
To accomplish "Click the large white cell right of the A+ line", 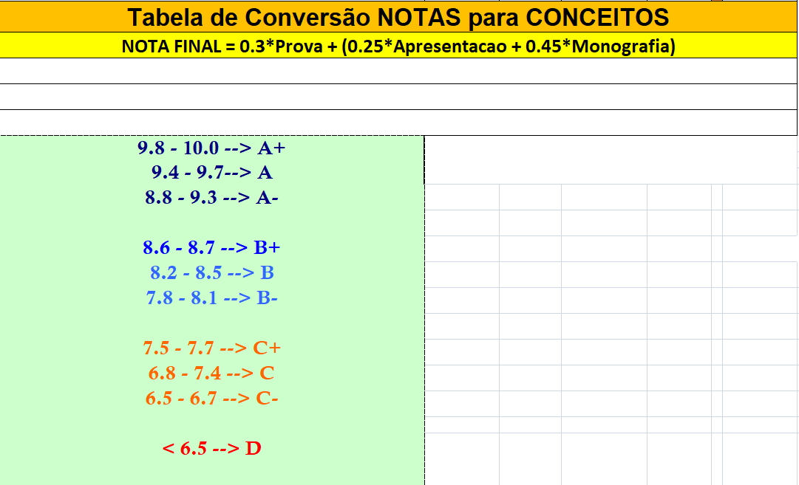I will pyautogui.click(x=611, y=159).
